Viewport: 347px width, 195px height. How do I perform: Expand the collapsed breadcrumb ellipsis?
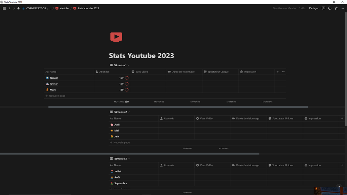(50, 8)
